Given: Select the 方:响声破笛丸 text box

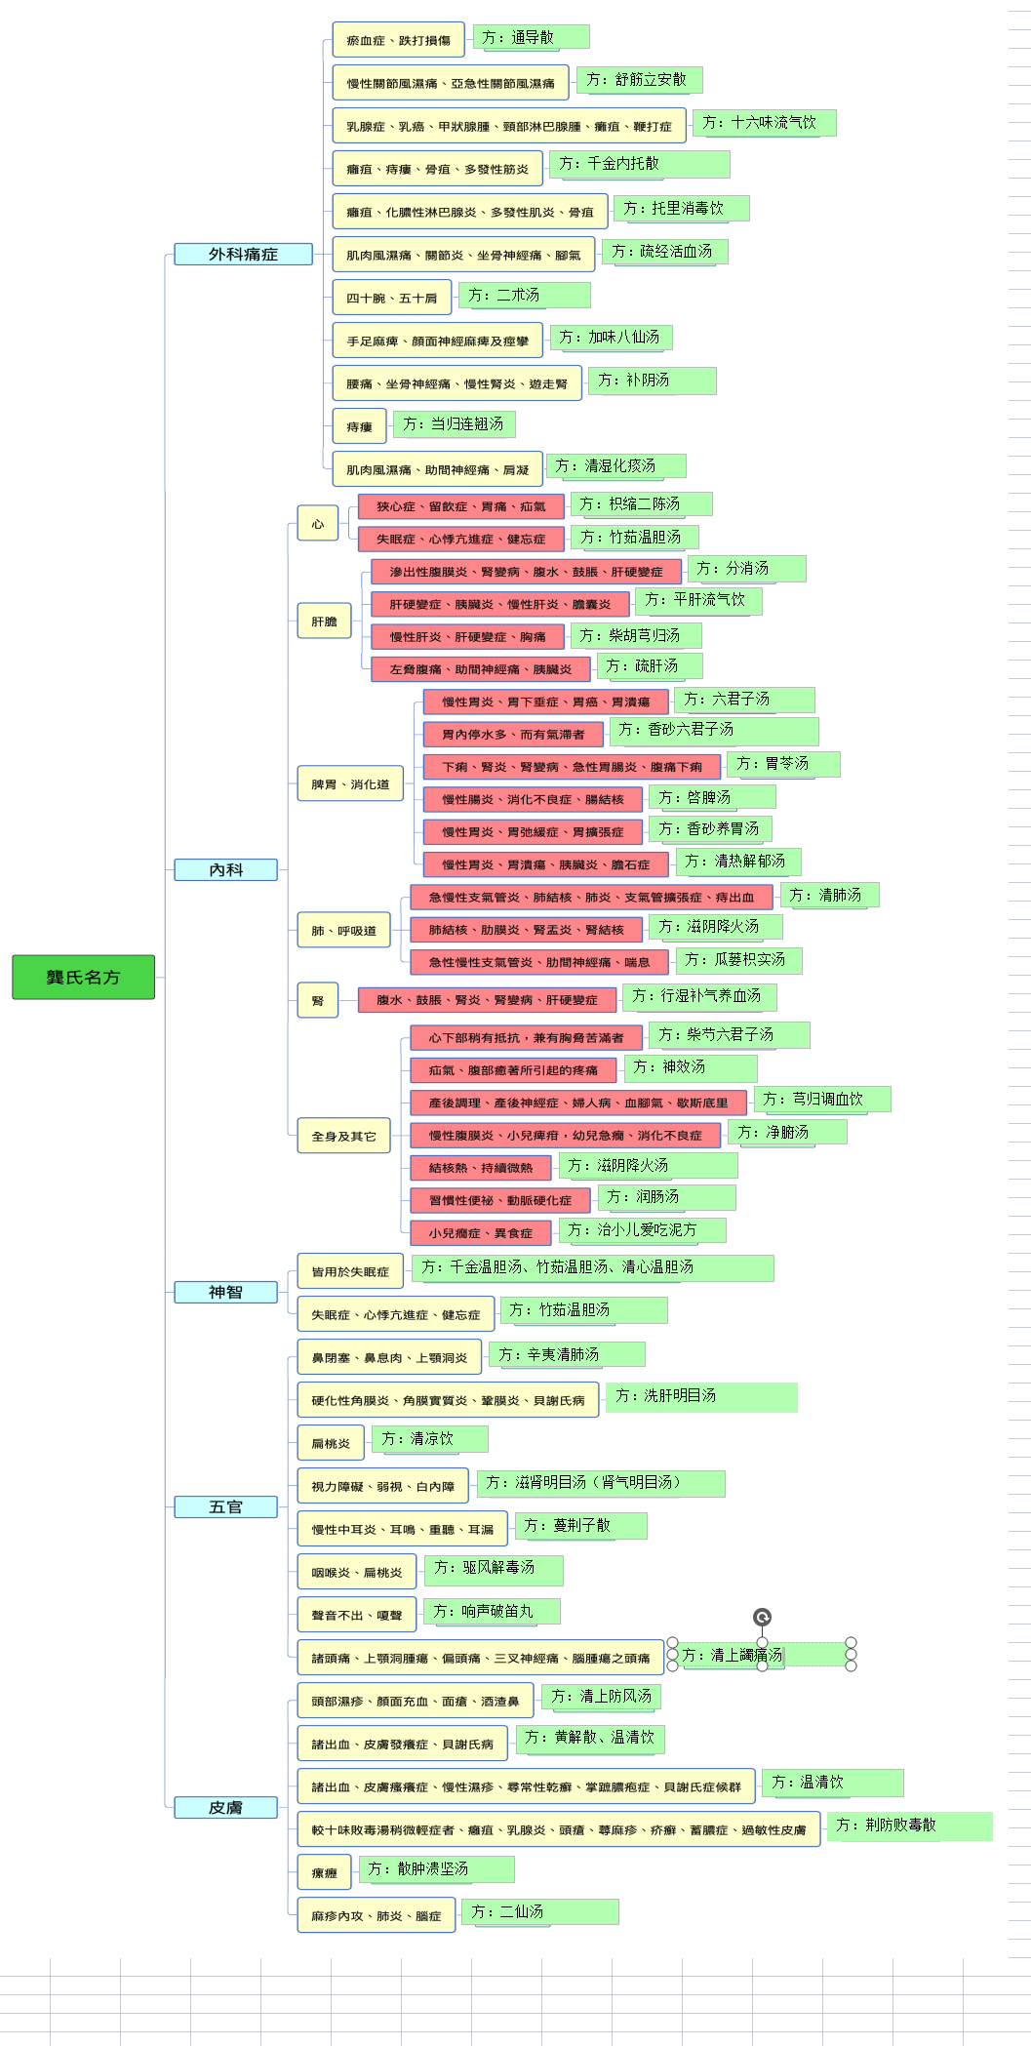Looking at the screenshot, I should click(492, 1612).
